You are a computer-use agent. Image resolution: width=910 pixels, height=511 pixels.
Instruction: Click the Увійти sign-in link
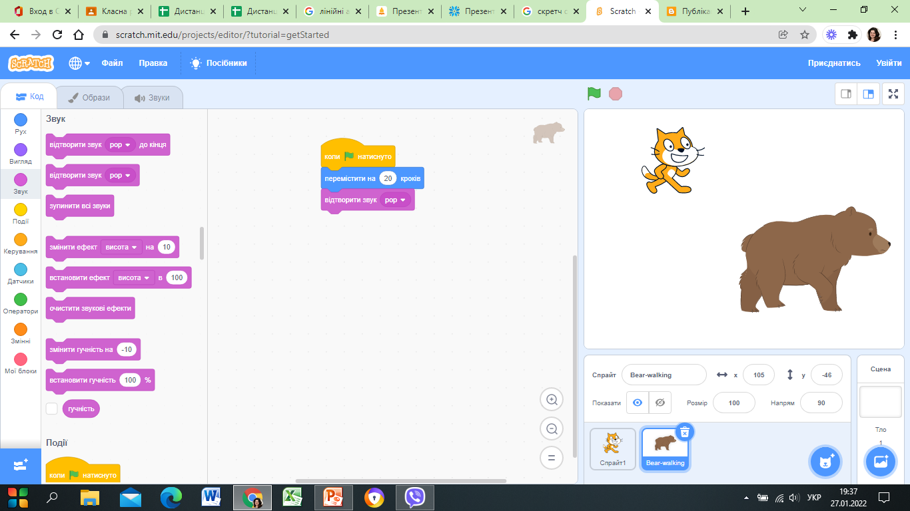point(889,63)
